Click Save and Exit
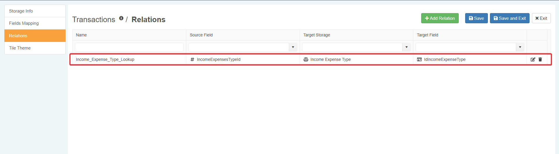Screen dimensions: 559x154 pos(509,18)
